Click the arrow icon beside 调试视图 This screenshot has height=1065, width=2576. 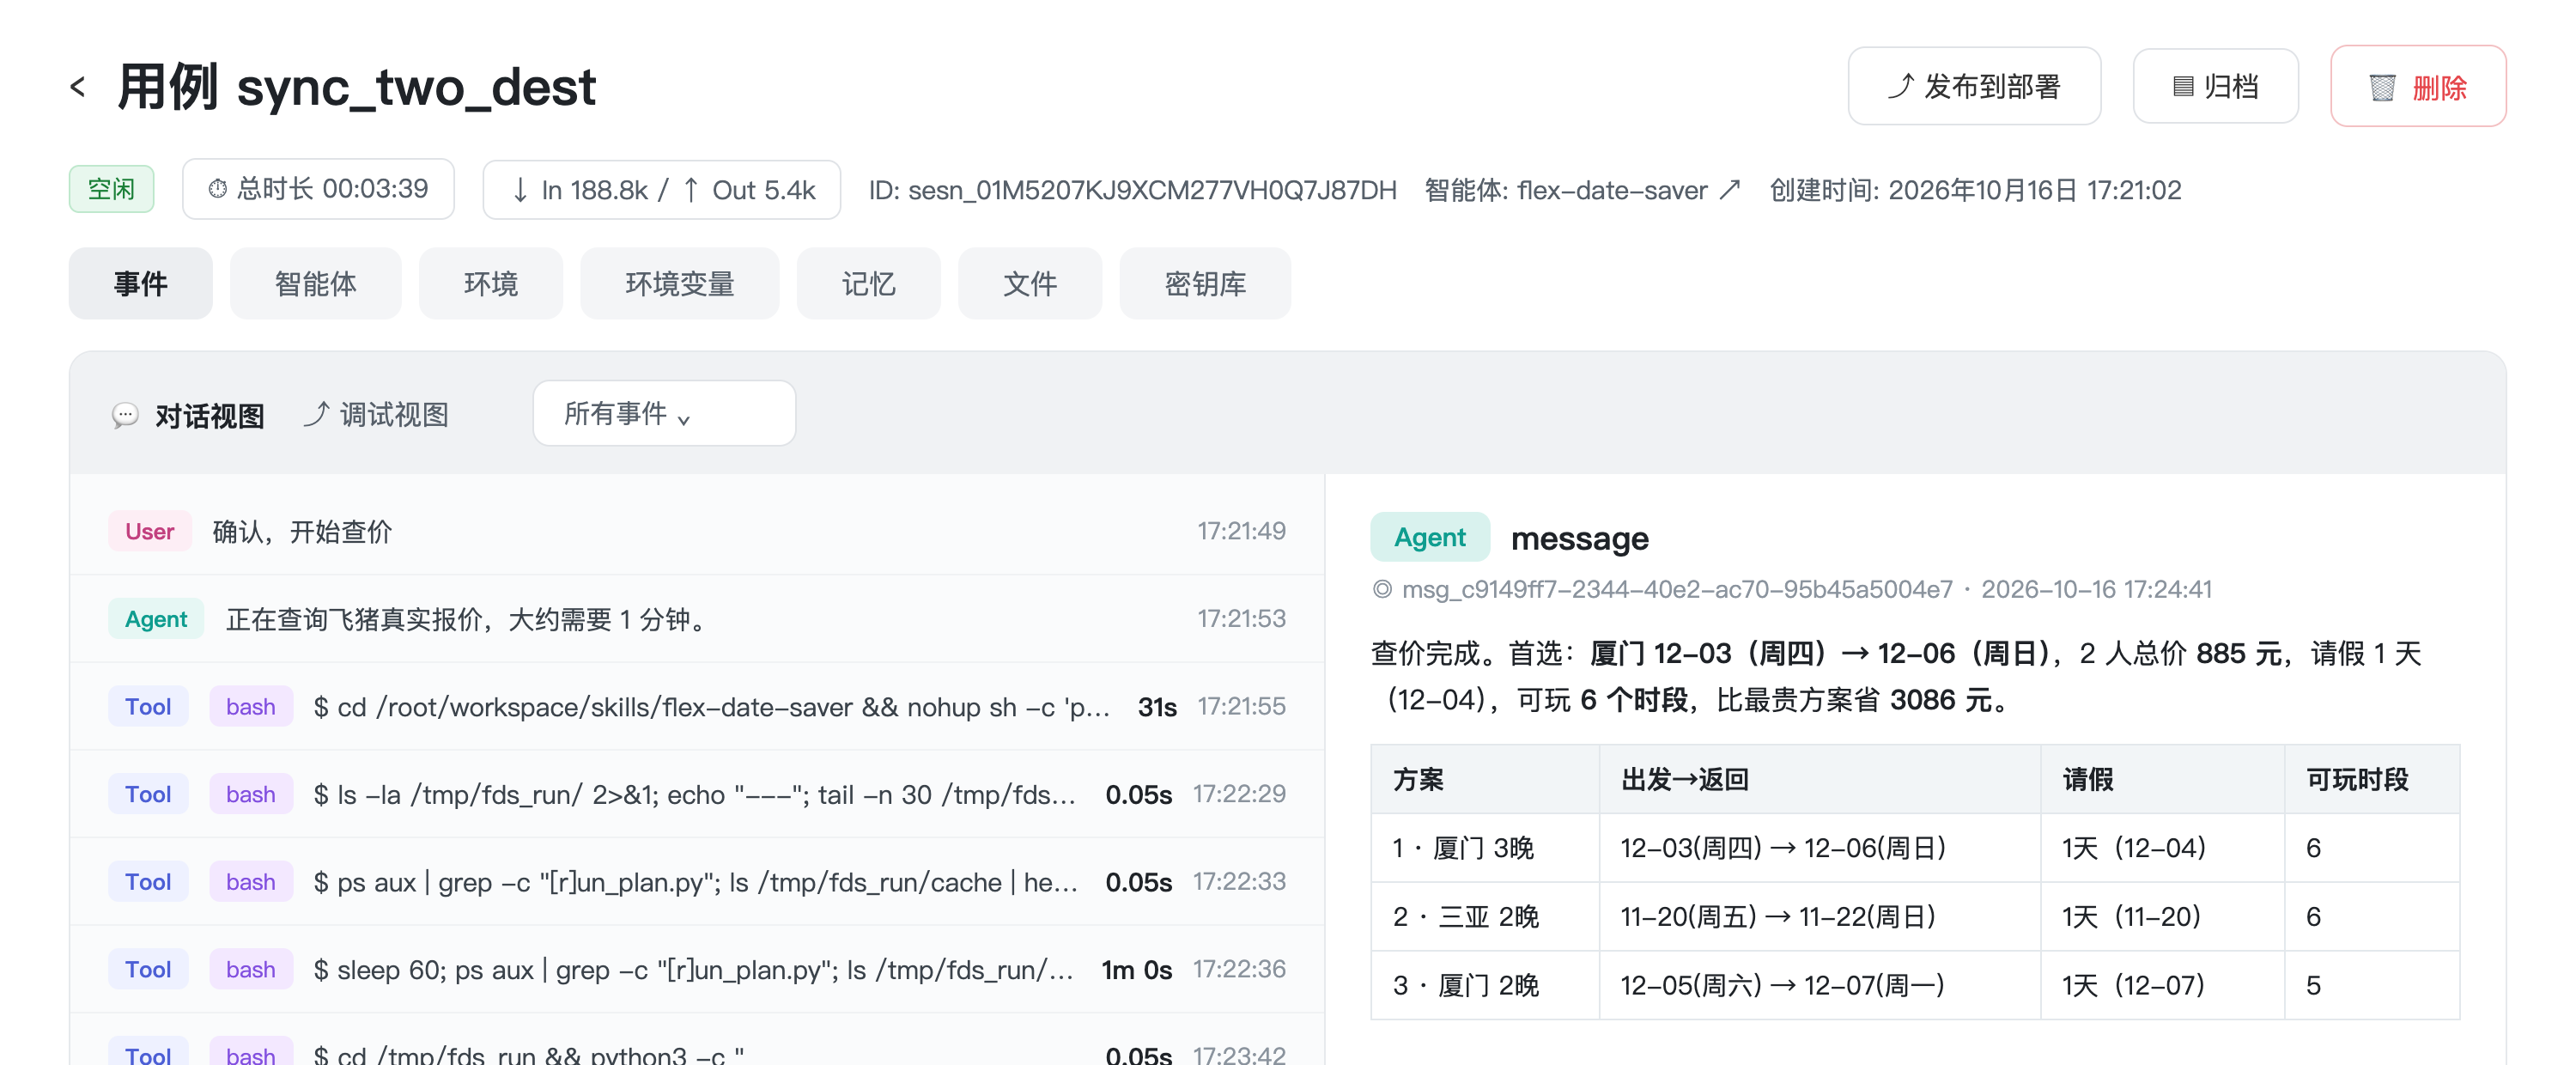tap(316, 414)
